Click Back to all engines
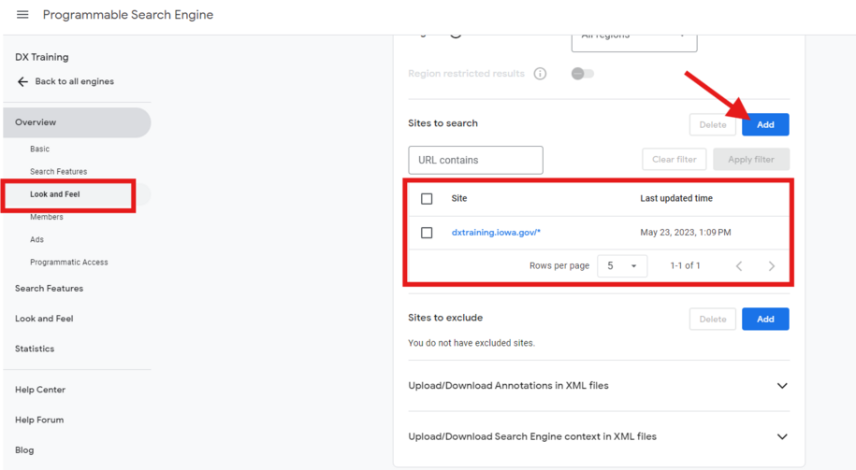 (74, 81)
